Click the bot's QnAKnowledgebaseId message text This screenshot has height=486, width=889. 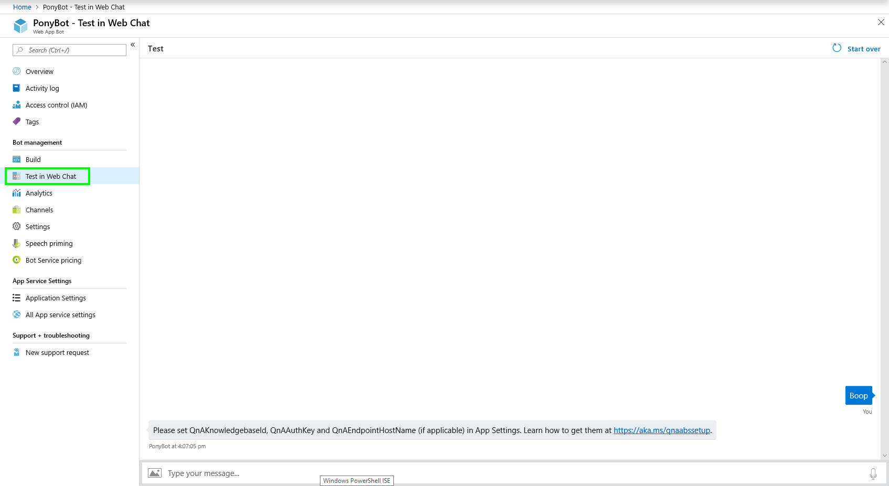pyautogui.click(x=432, y=430)
